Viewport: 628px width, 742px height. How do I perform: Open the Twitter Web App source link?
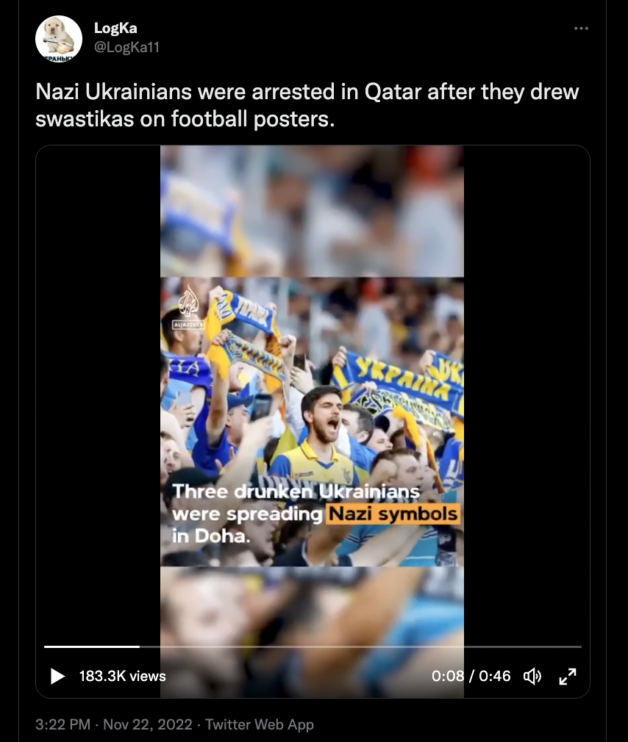pos(260,724)
